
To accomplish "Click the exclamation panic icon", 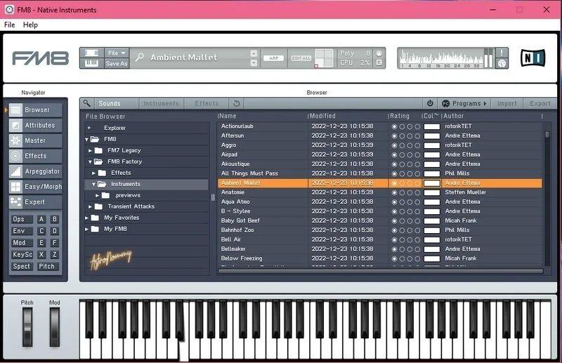I will pyautogui.click(x=502, y=53).
